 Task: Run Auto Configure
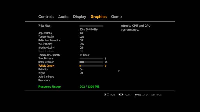point(46,77)
